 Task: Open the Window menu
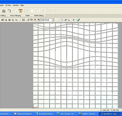[16, 5]
